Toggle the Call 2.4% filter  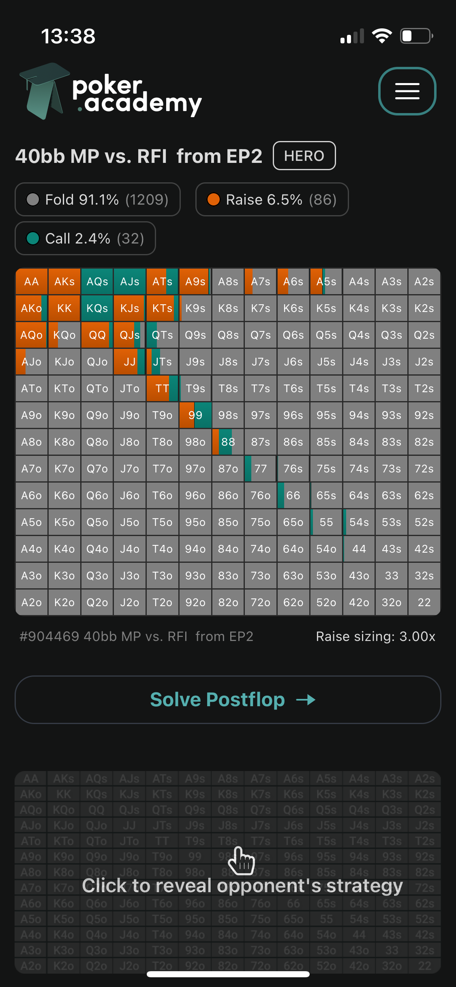click(x=86, y=238)
